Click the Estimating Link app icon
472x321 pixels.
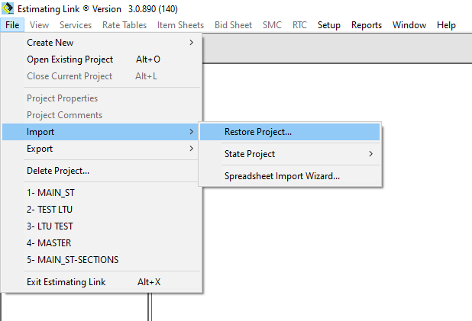tap(8, 8)
